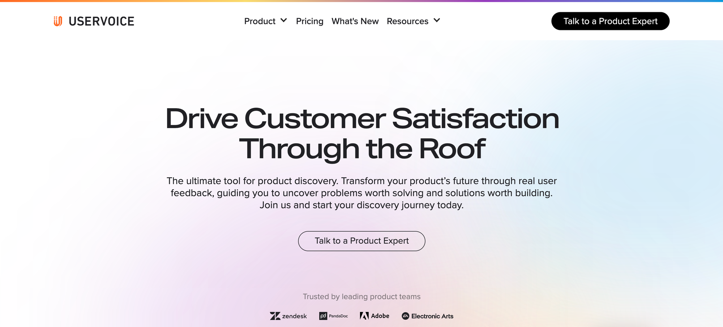The height and width of the screenshot is (327, 723).
Task: Click the Trusted by leading product teams text
Action: click(x=361, y=296)
